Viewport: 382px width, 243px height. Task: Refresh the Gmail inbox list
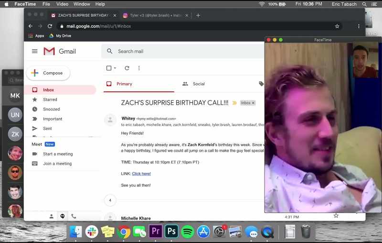127,68
